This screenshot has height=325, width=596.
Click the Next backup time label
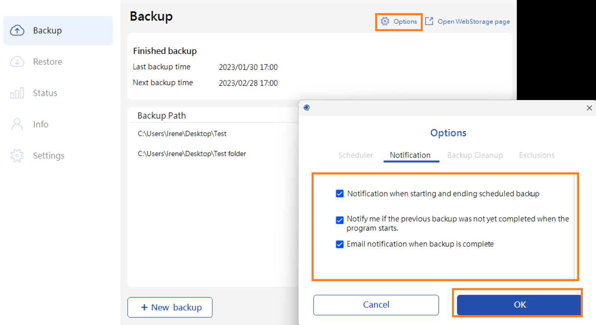[x=163, y=83]
